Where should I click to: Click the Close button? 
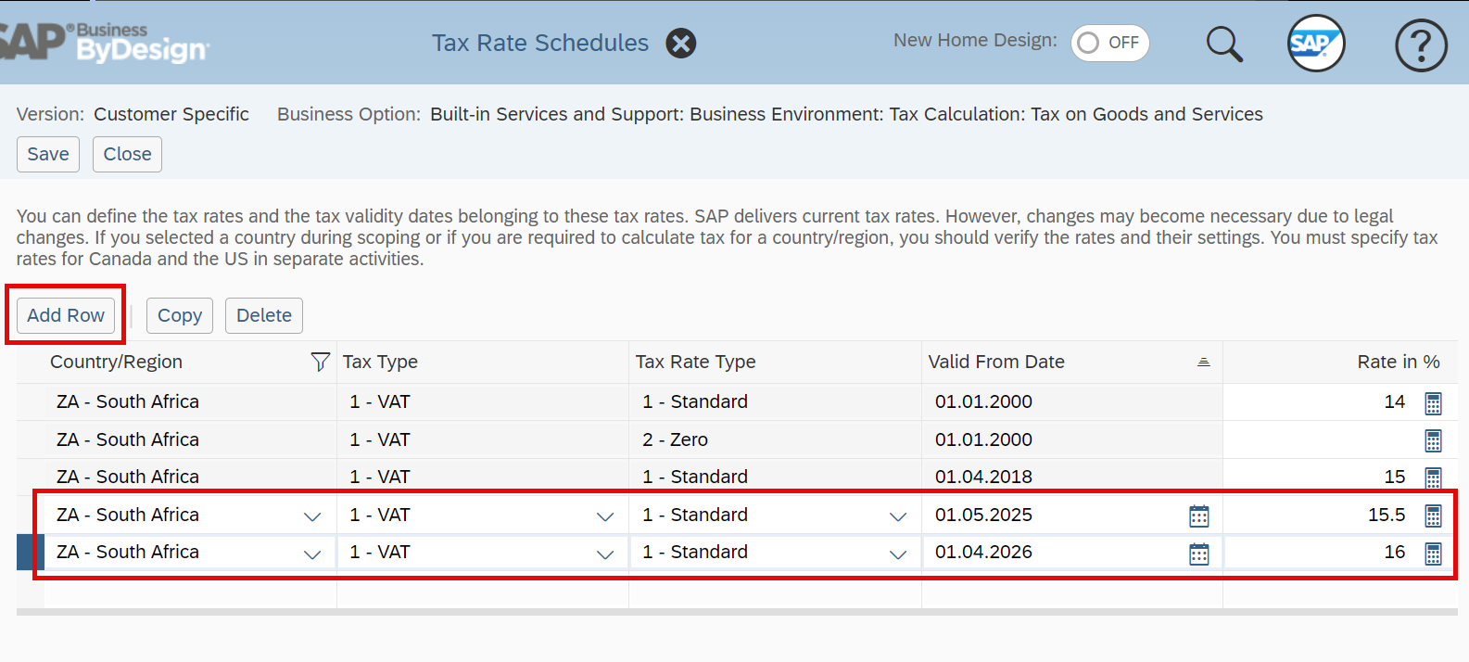tap(127, 154)
